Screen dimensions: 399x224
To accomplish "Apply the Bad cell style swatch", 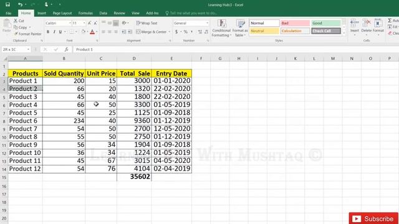I will pyautogui.click(x=295, y=23).
